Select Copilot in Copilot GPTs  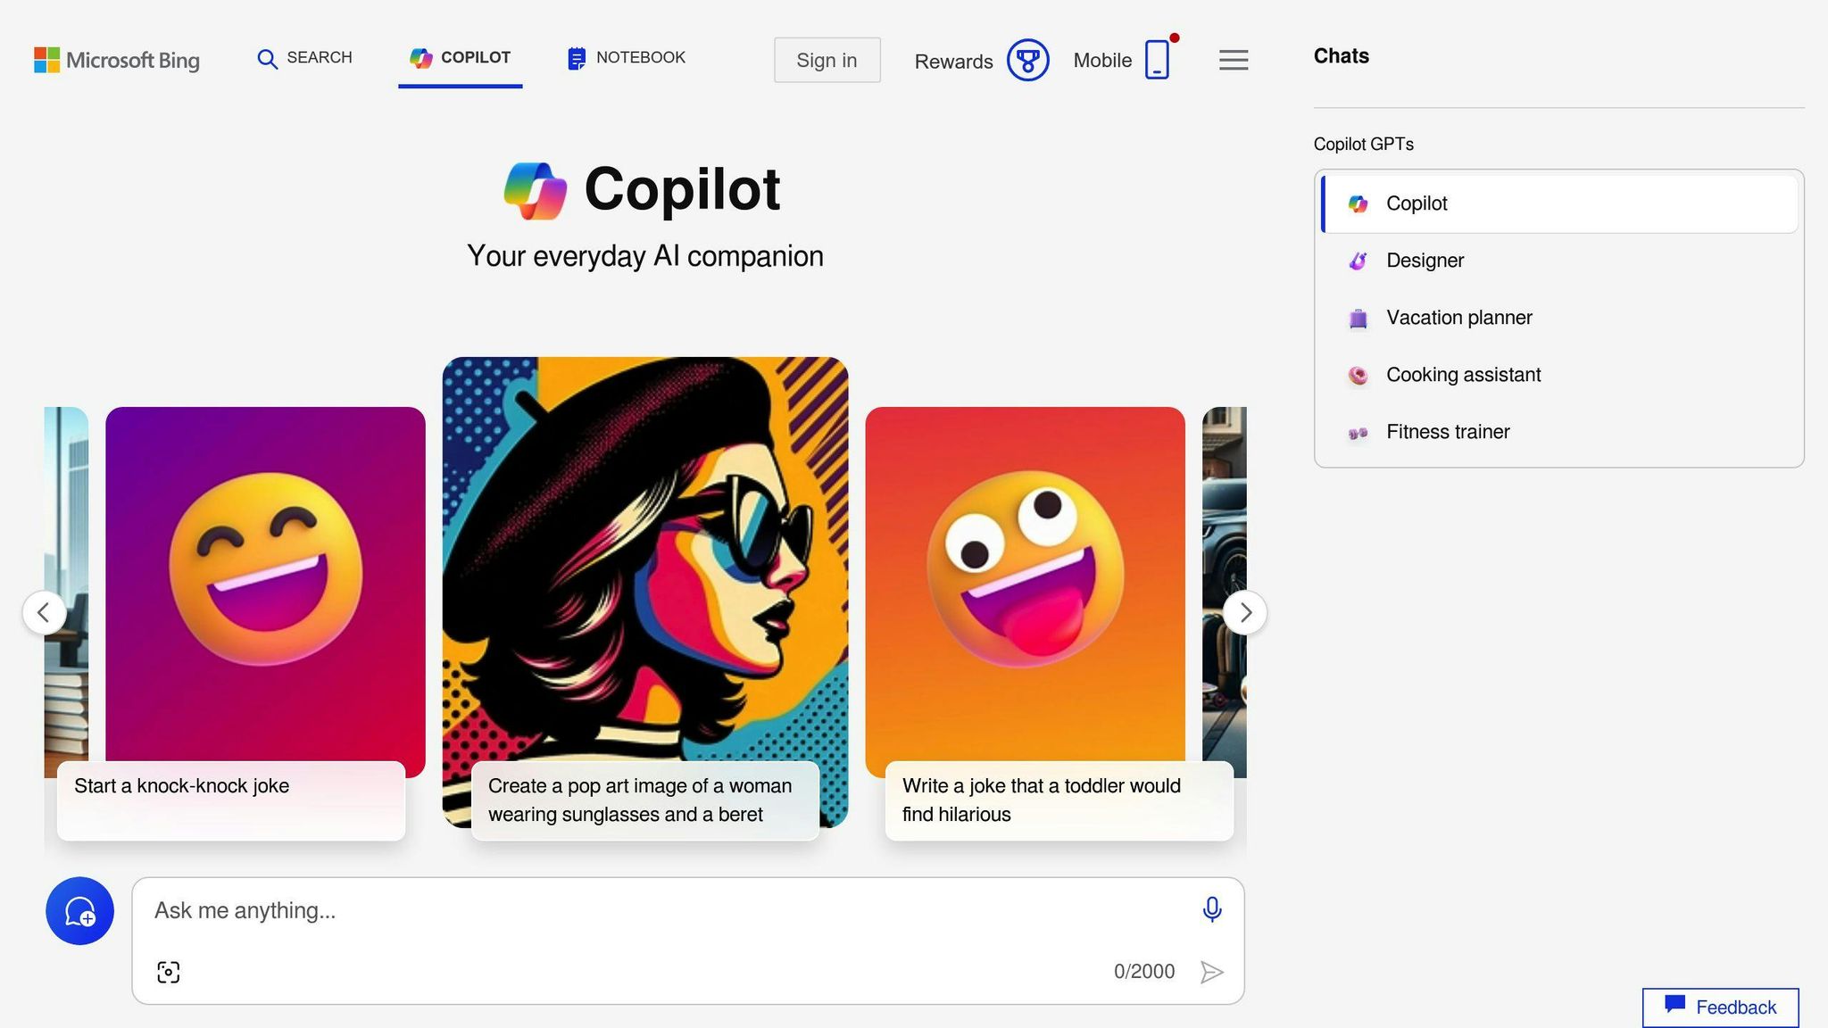tap(1559, 203)
